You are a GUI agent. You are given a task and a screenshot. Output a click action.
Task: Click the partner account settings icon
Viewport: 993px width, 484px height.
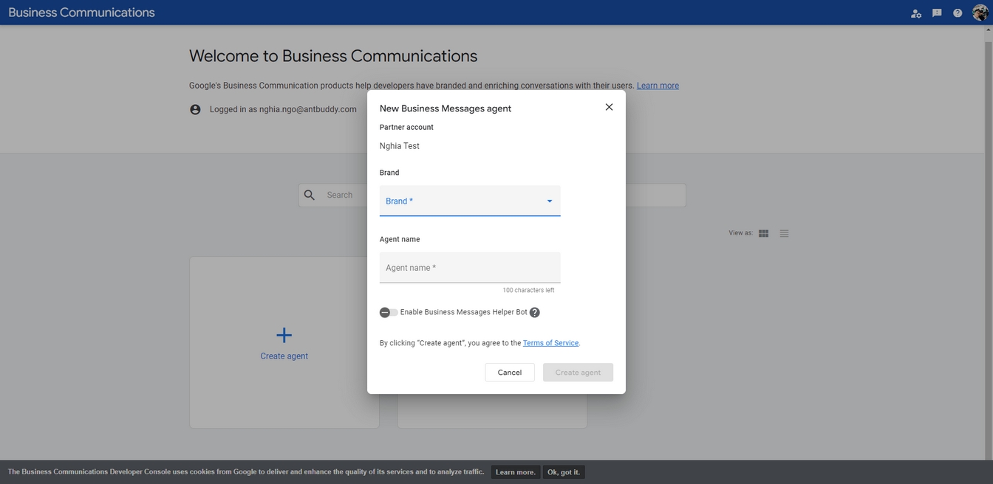[x=916, y=13]
